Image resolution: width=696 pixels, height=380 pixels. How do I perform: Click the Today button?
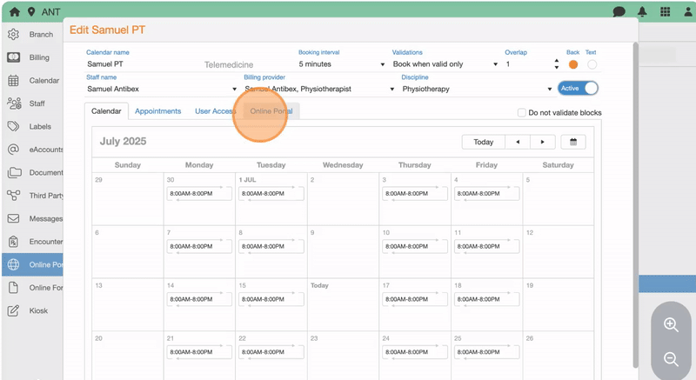[483, 142]
